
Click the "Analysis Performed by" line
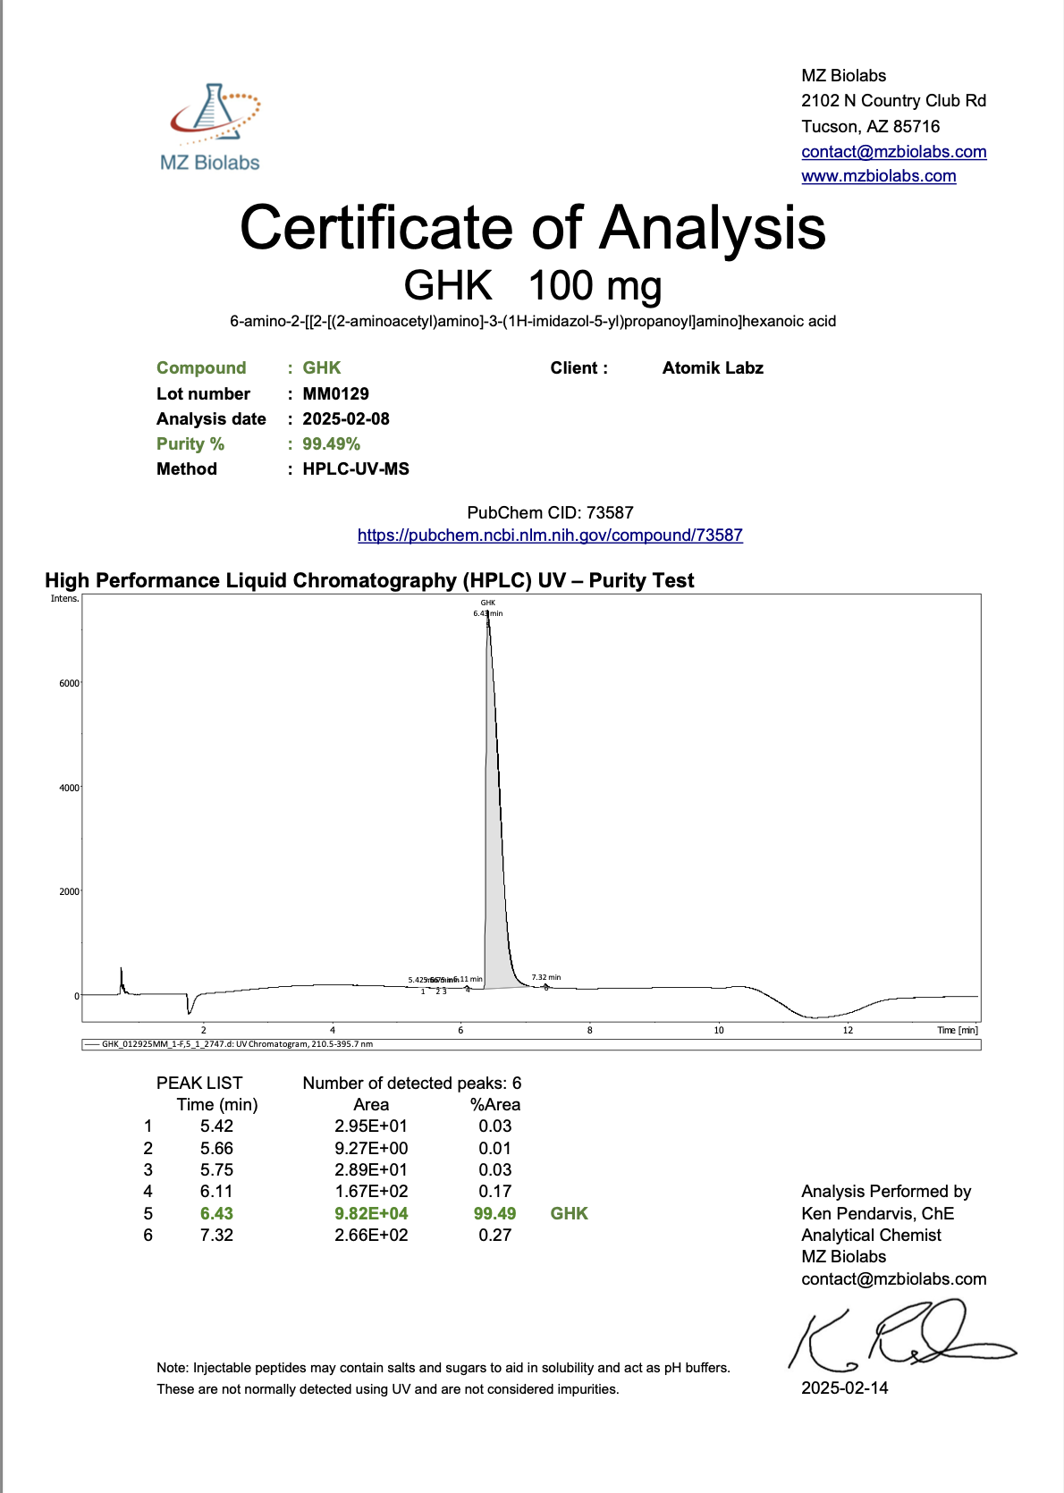(886, 1191)
